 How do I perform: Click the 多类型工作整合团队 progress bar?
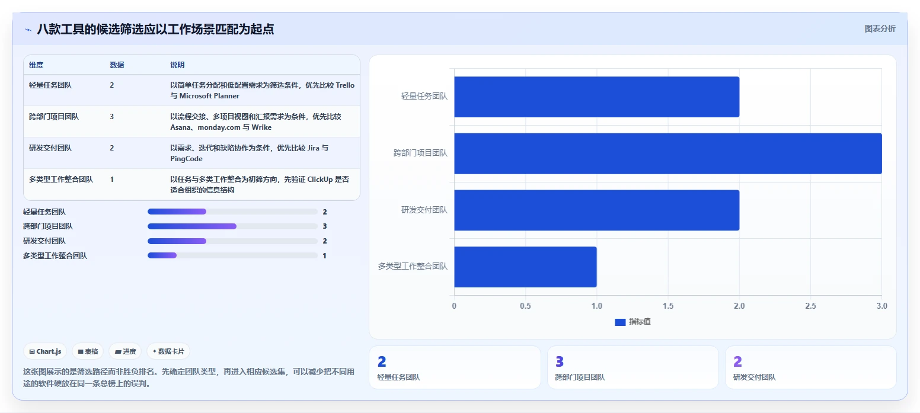(232, 256)
